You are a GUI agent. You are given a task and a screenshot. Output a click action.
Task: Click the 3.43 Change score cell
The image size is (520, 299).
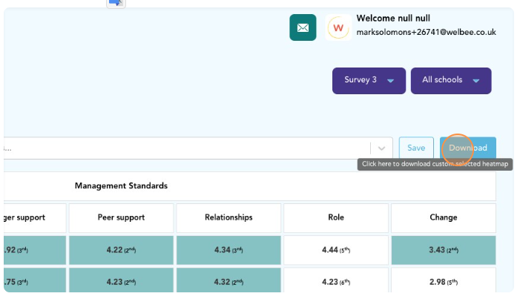pyautogui.click(x=443, y=250)
